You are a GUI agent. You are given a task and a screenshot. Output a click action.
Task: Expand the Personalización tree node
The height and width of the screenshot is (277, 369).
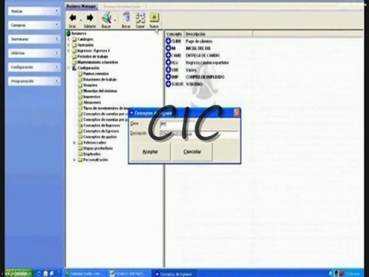(x=74, y=160)
